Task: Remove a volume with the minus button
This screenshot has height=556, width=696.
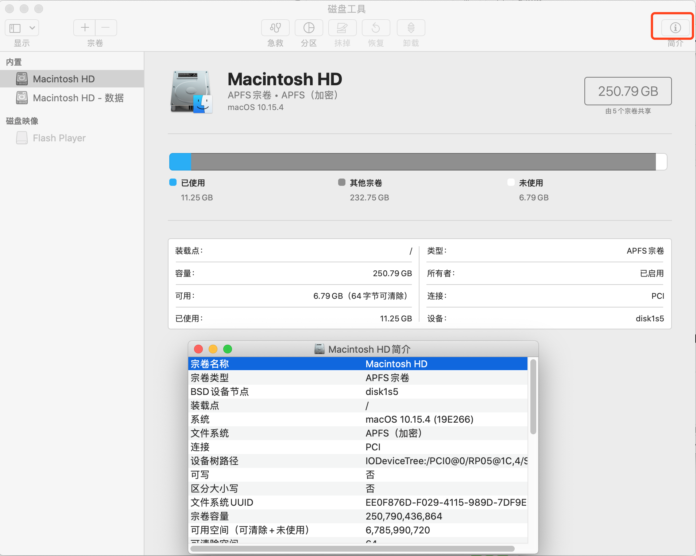Action: [x=106, y=28]
